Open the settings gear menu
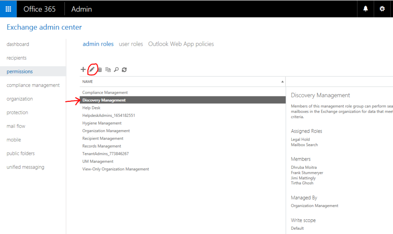393x234 pixels. pos(382,9)
